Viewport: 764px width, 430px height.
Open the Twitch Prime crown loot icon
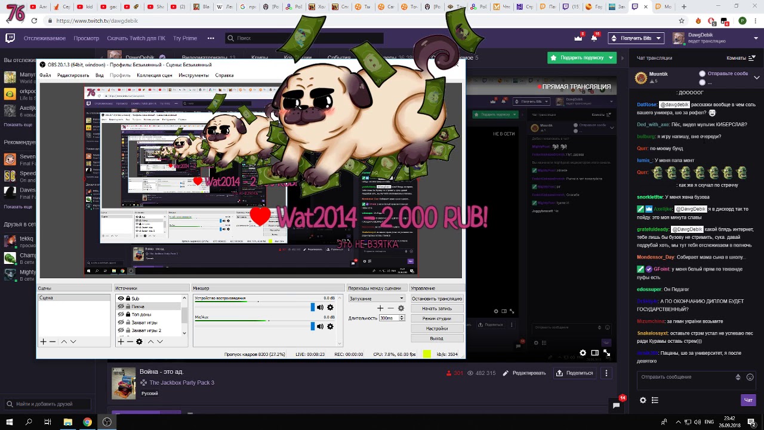tap(578, 38)
